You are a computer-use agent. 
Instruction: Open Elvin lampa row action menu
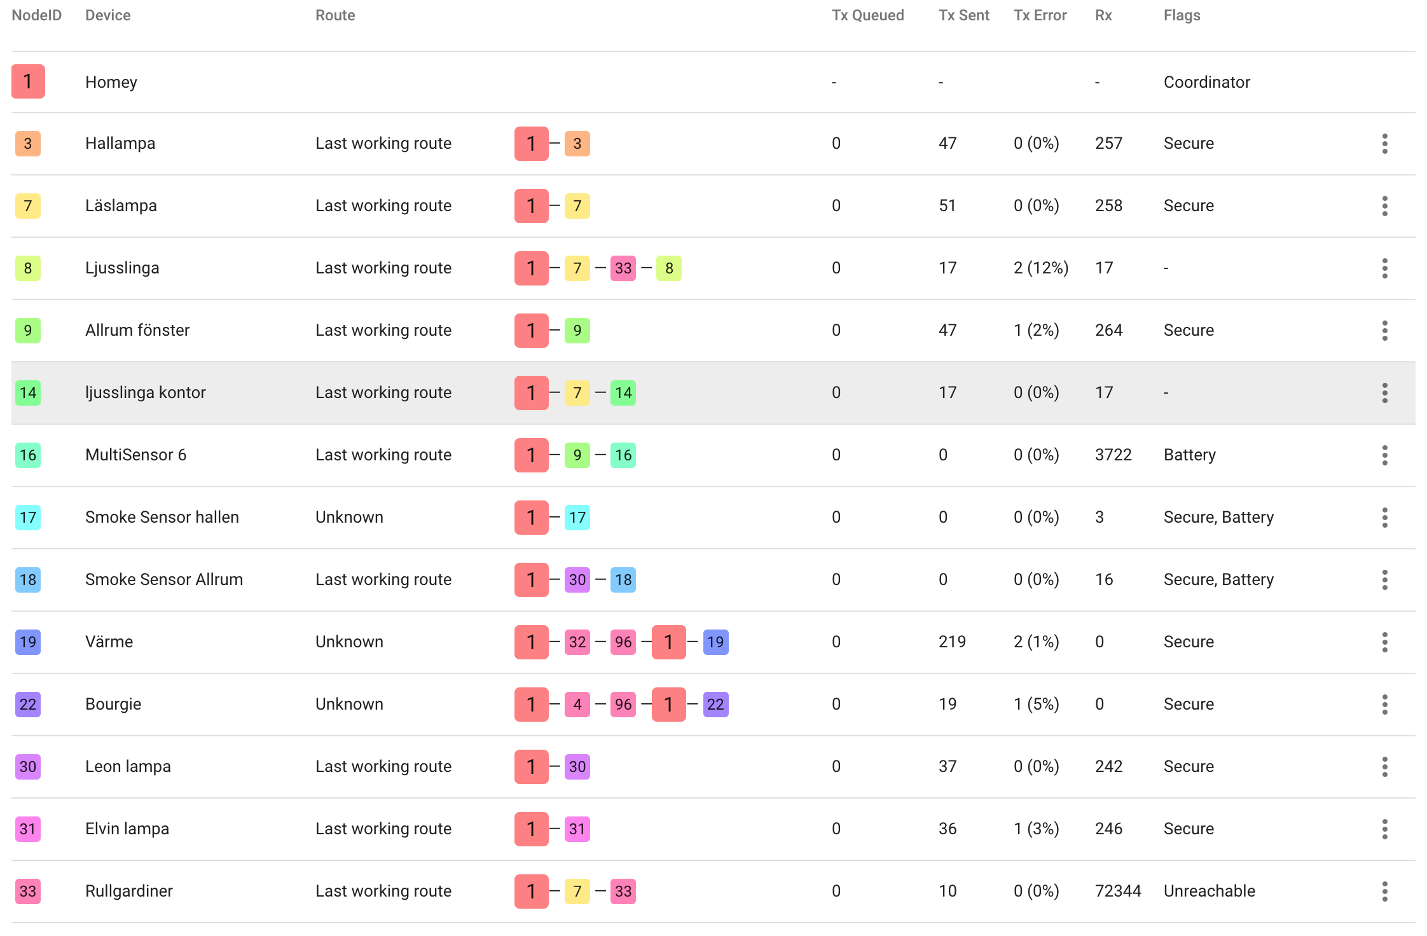[1384, 829]
